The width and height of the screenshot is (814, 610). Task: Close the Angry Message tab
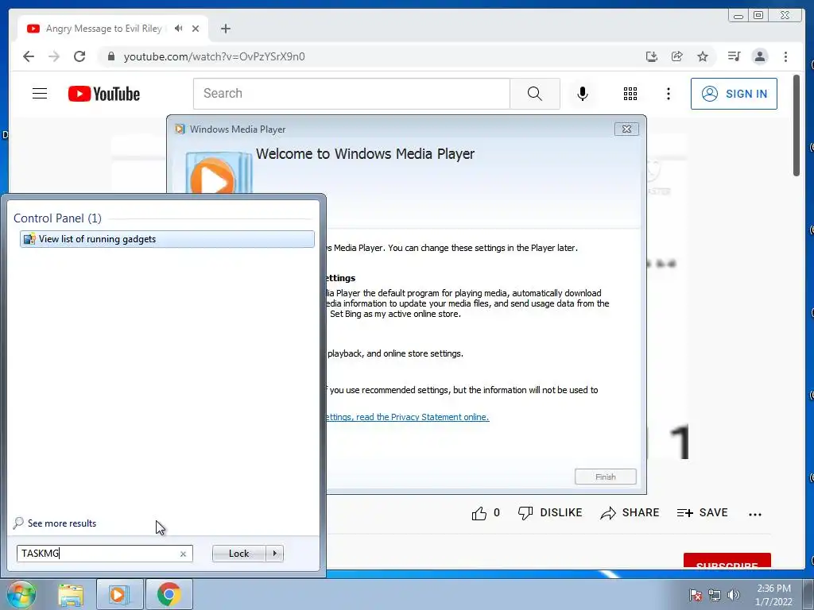196,29
